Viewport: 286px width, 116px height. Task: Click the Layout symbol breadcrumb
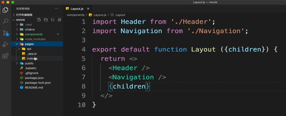tap(120, 15)
